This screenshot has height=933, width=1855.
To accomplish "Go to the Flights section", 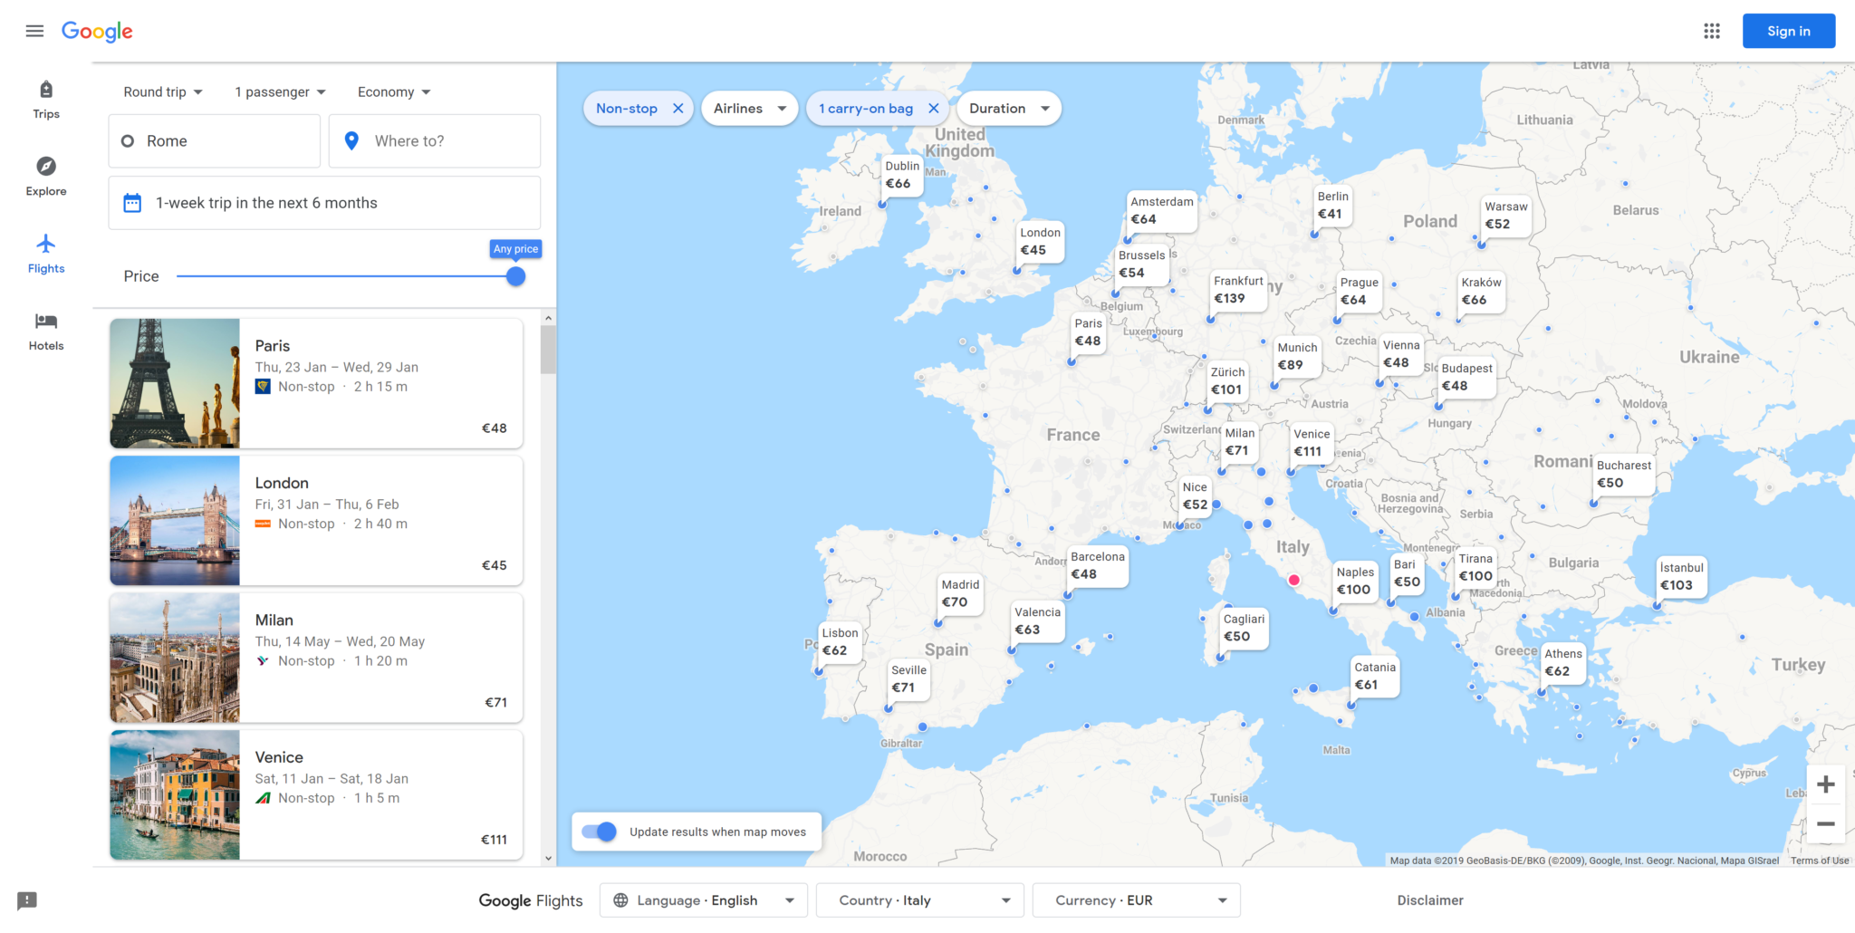I will click(46, 254).
